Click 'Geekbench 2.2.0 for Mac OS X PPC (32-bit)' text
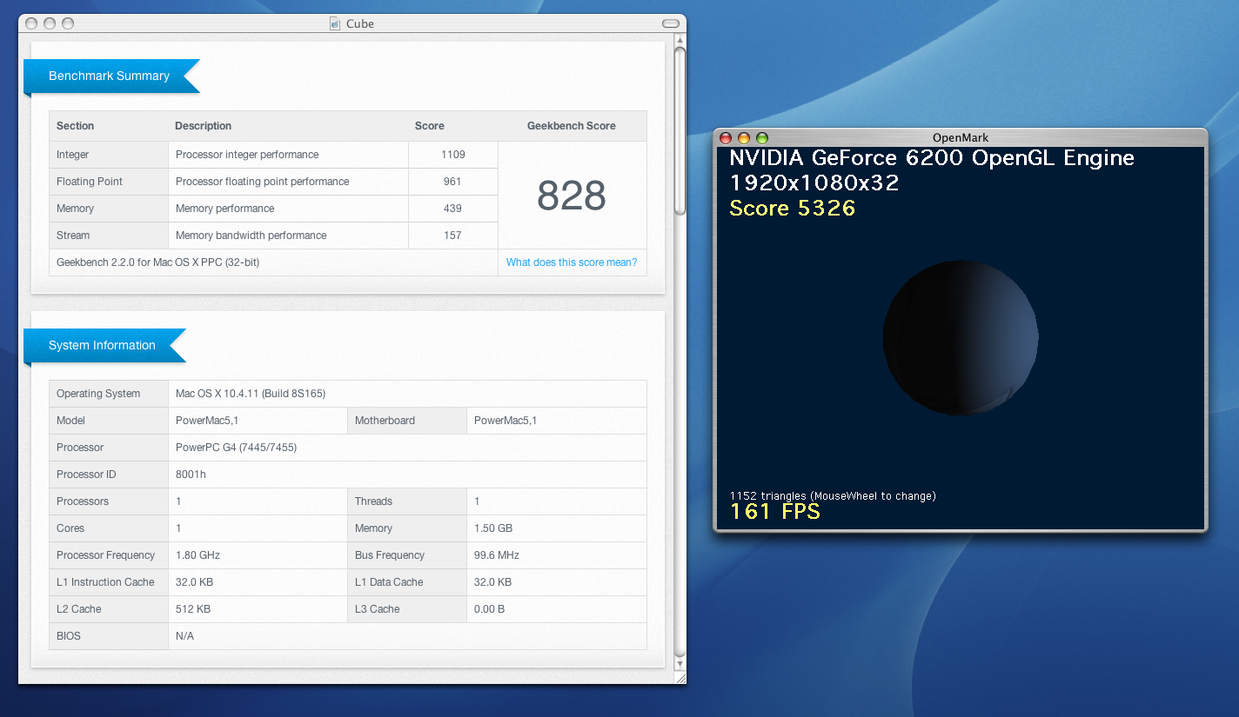The height and width of the screenshot is (717, 1239). pyautogui.click(x=158, y=262)
